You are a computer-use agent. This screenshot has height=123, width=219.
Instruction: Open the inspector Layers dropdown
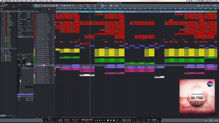[x=29, y=17]
